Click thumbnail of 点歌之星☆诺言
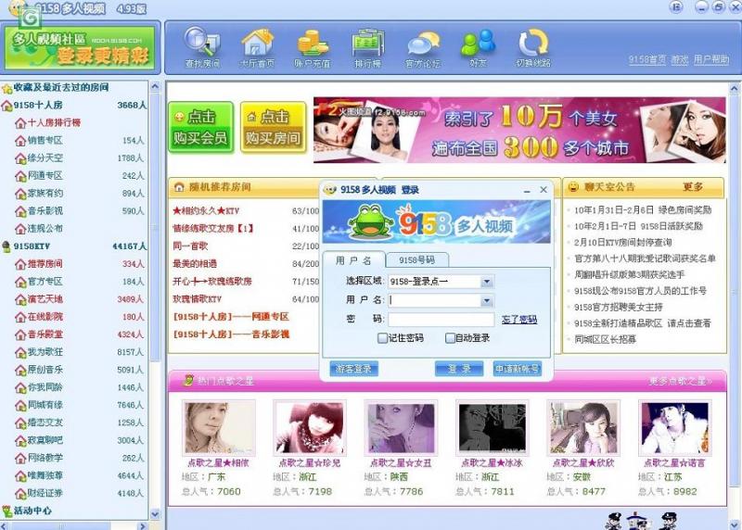This screenshot has width=742, height=530. [x=675, y=427]
